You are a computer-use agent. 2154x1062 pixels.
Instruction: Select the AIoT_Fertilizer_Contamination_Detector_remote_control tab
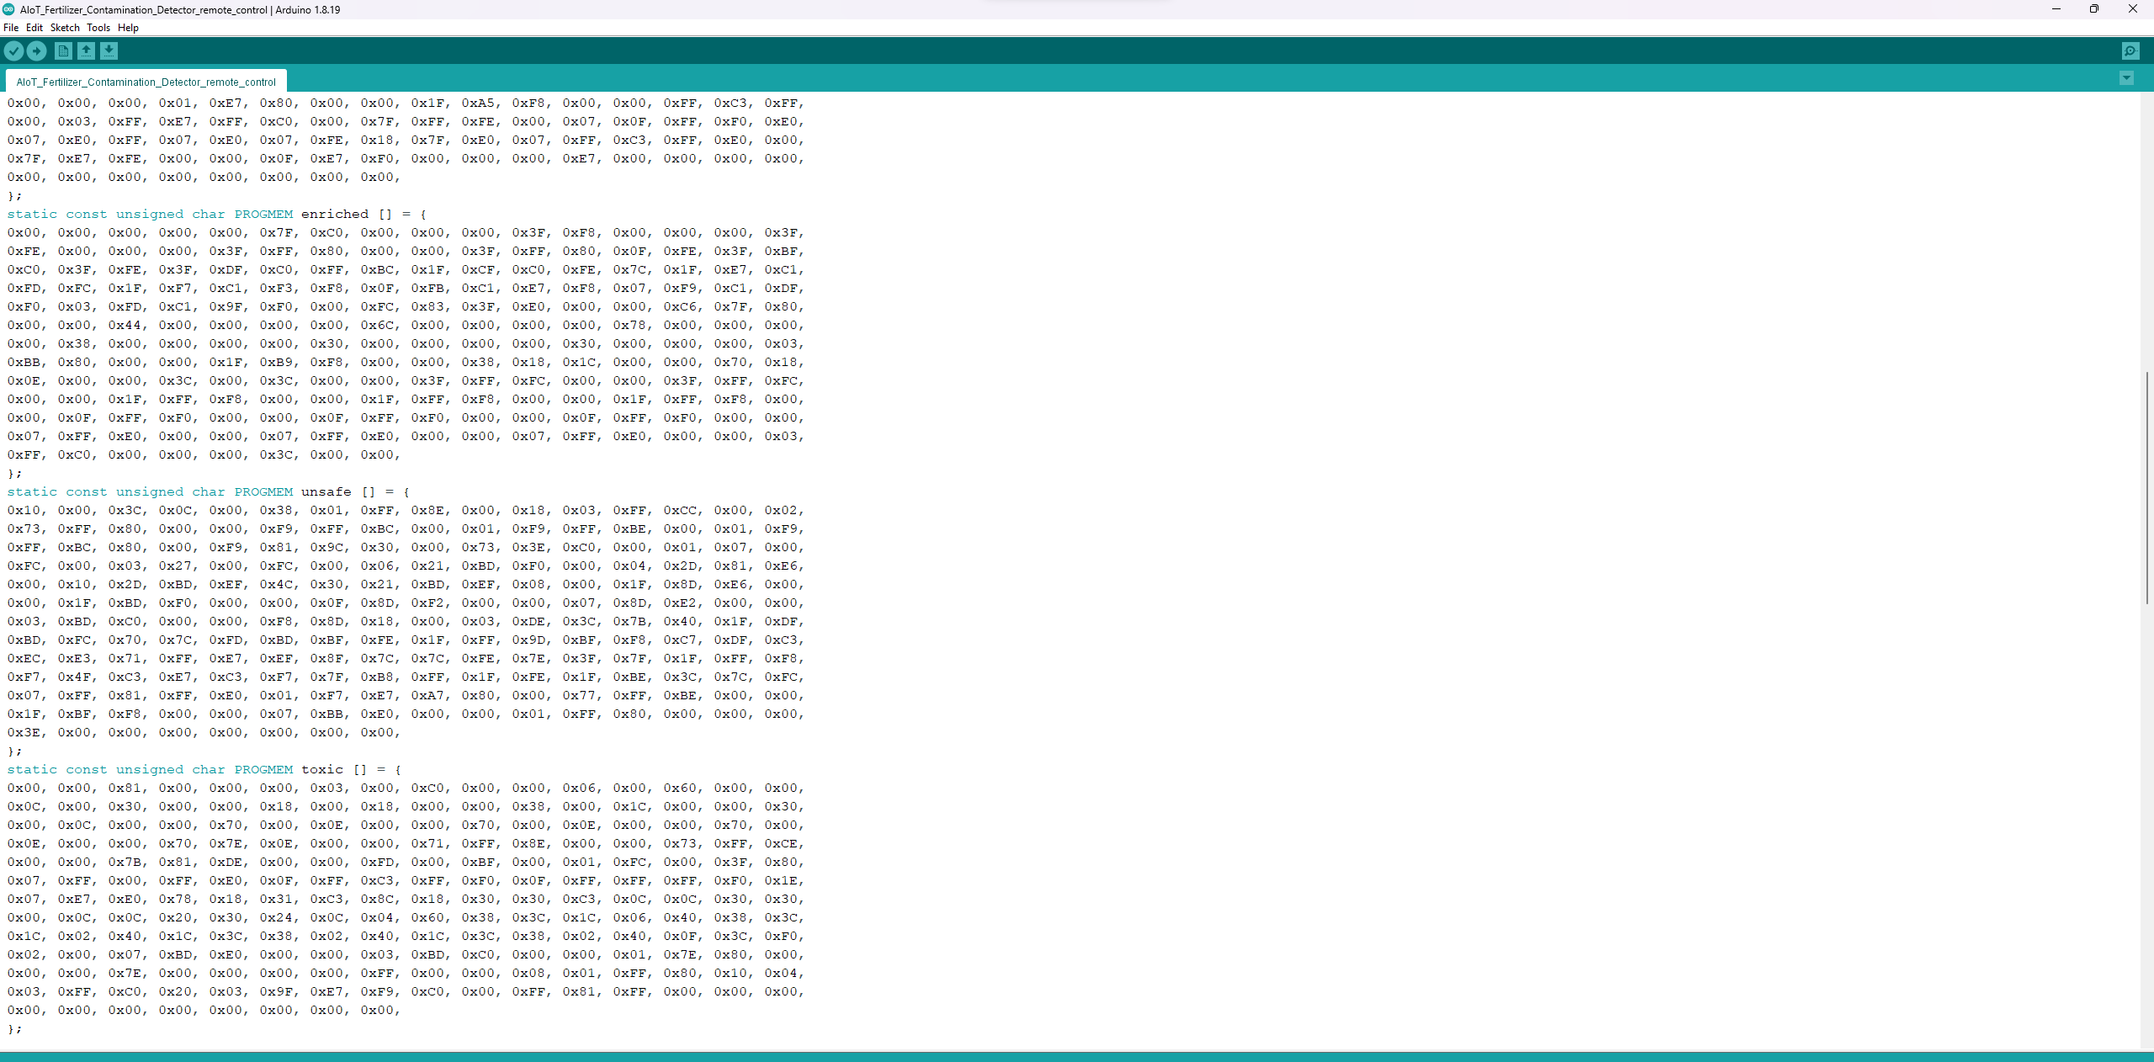(146, 82)
